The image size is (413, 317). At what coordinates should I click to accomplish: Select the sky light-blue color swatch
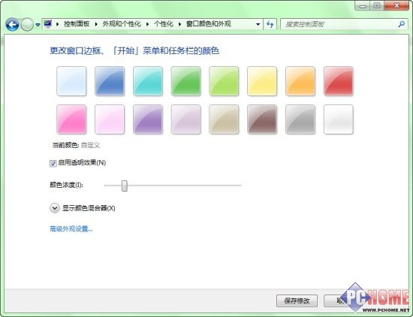pos(71,81)
